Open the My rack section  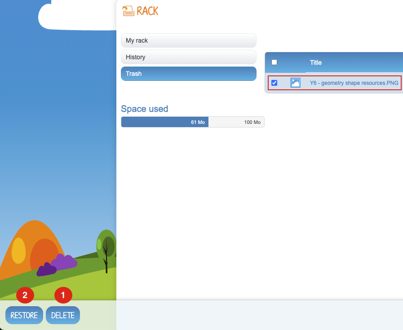[x=188, y=40]
